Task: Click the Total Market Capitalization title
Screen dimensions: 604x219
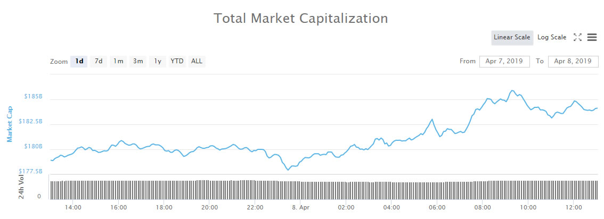Action: click(x=301, y=18)
